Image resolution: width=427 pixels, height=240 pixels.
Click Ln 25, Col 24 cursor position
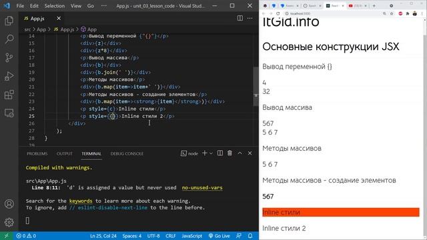(x=103, y=236)
